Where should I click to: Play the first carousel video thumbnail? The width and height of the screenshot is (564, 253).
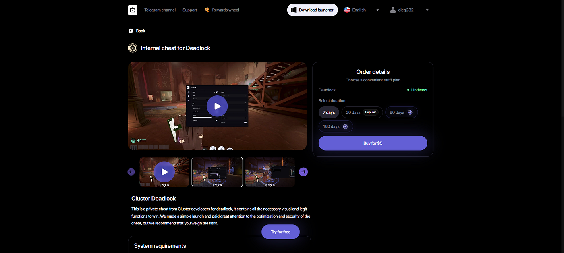tap(164, 172)
